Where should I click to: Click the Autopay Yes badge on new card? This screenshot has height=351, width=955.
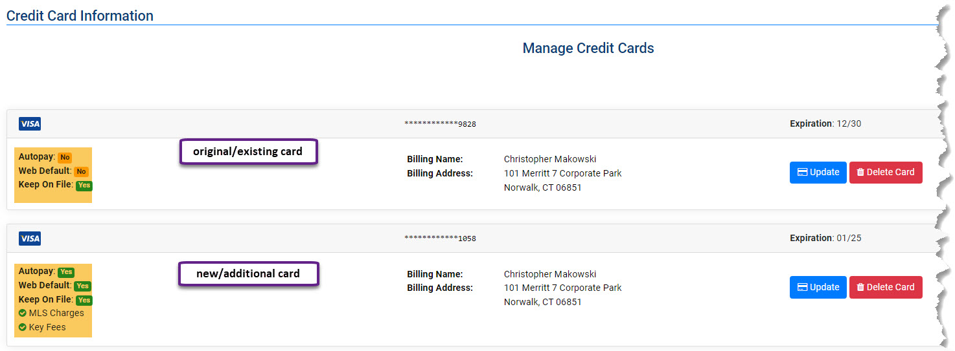click(66, 272)
